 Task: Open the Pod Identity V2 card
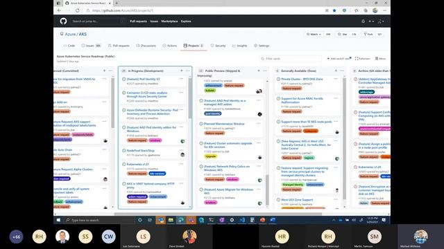coord(144,79)
